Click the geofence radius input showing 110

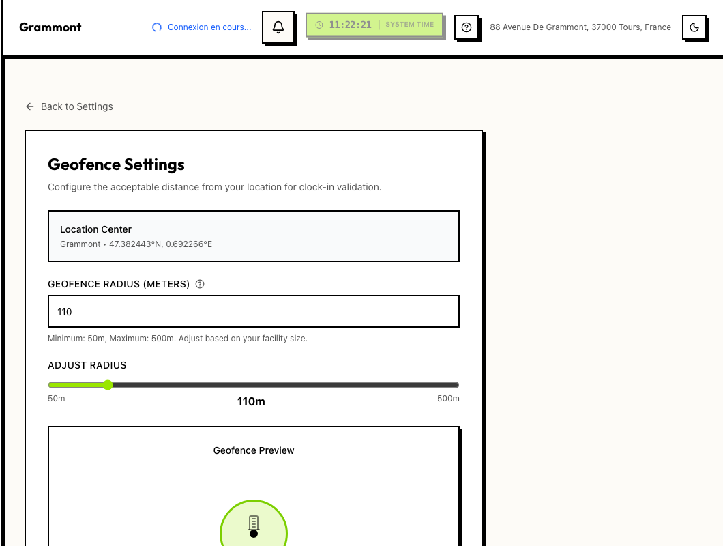pos(253,311)
